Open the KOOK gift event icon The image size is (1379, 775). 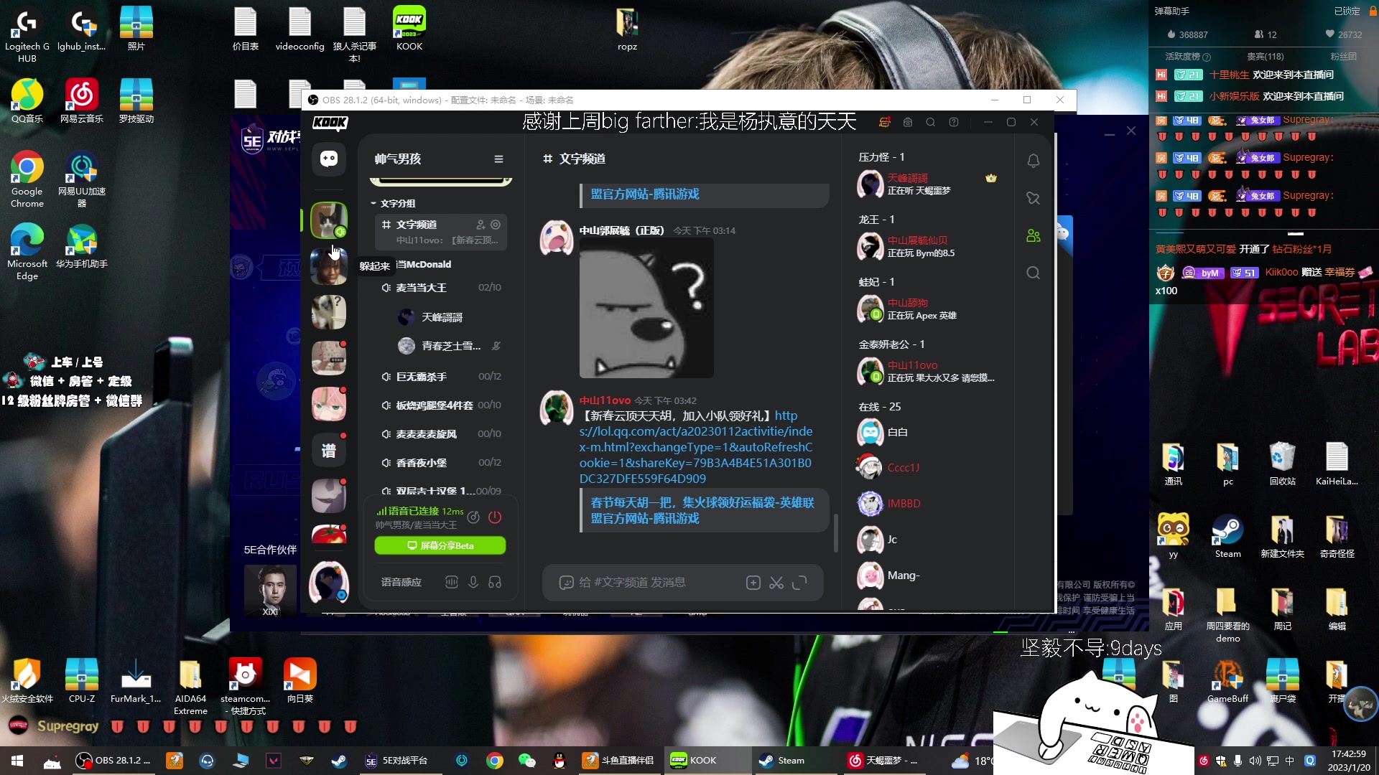point(885,123)
